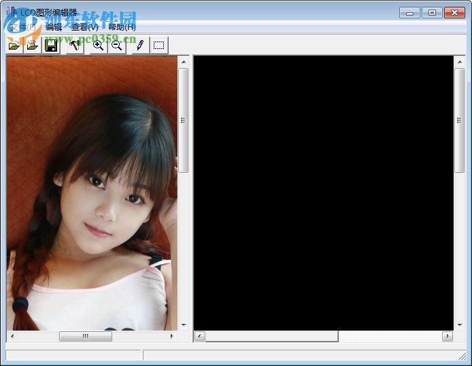Click left arrow of photo panel horizontal scrollbar
This screenshot has width=472, height=366.
12,336
